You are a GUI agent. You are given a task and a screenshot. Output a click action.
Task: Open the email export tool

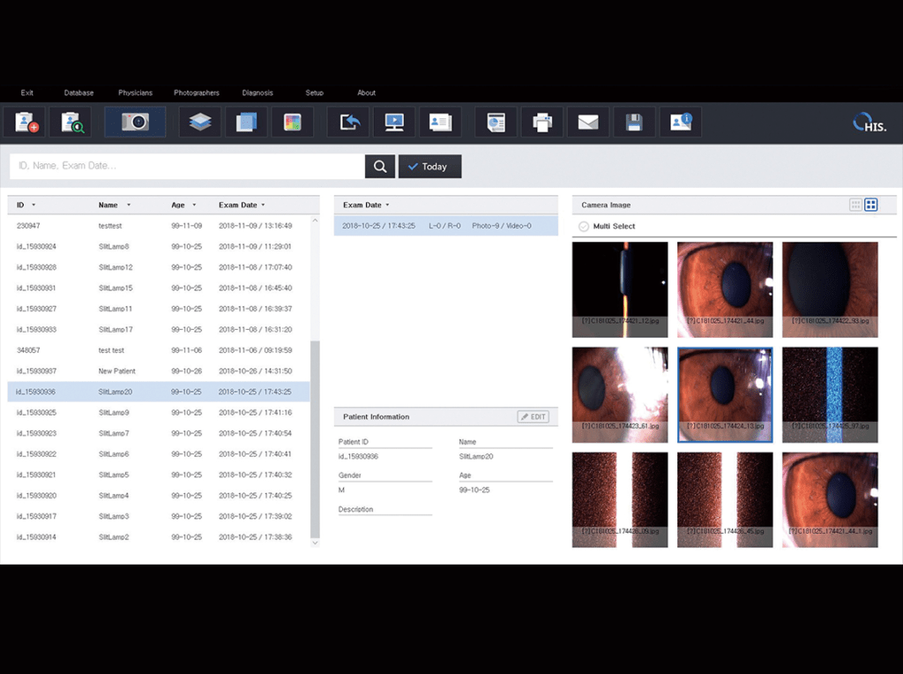tap(587, 122)
